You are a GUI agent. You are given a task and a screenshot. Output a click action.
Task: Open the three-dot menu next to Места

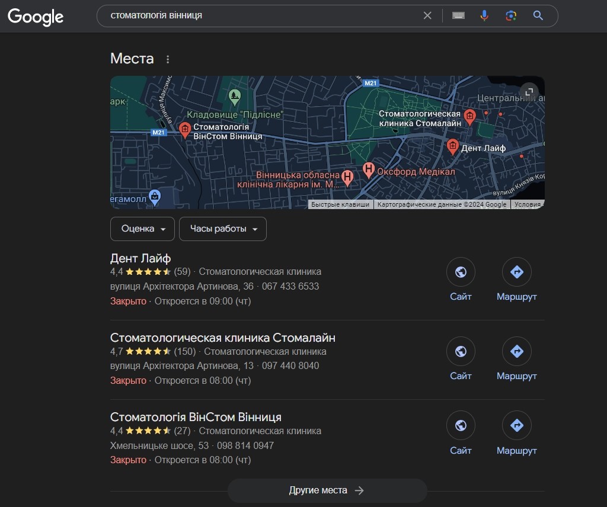(168, 59)
